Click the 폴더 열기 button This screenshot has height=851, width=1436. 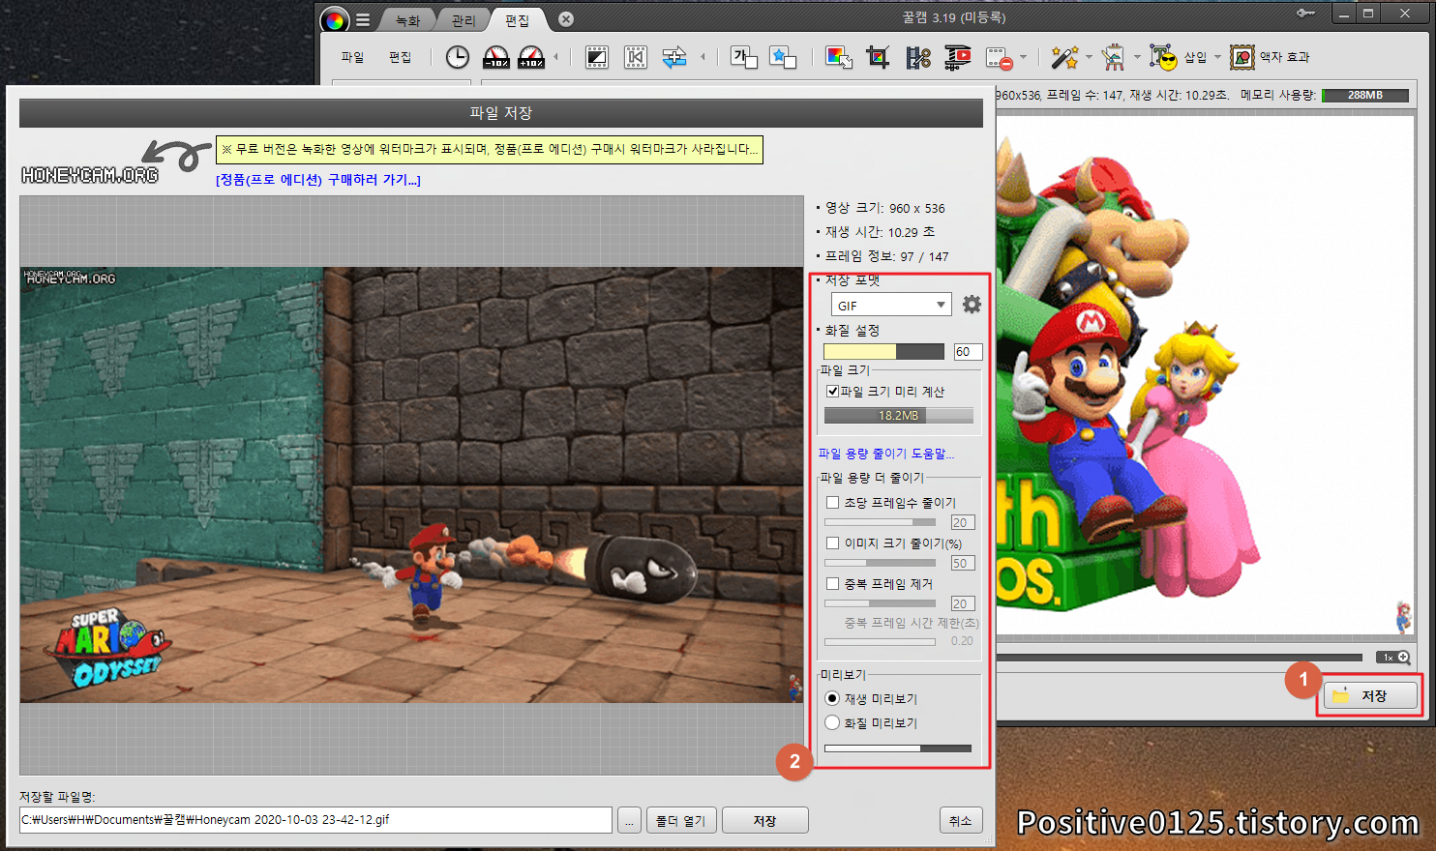pyautogui.click(x=680, y=820)
